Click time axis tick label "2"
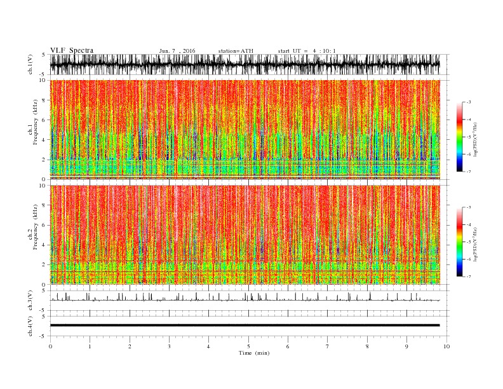The image size is (503, 389). pyautogui.click(x=130, y=346)
